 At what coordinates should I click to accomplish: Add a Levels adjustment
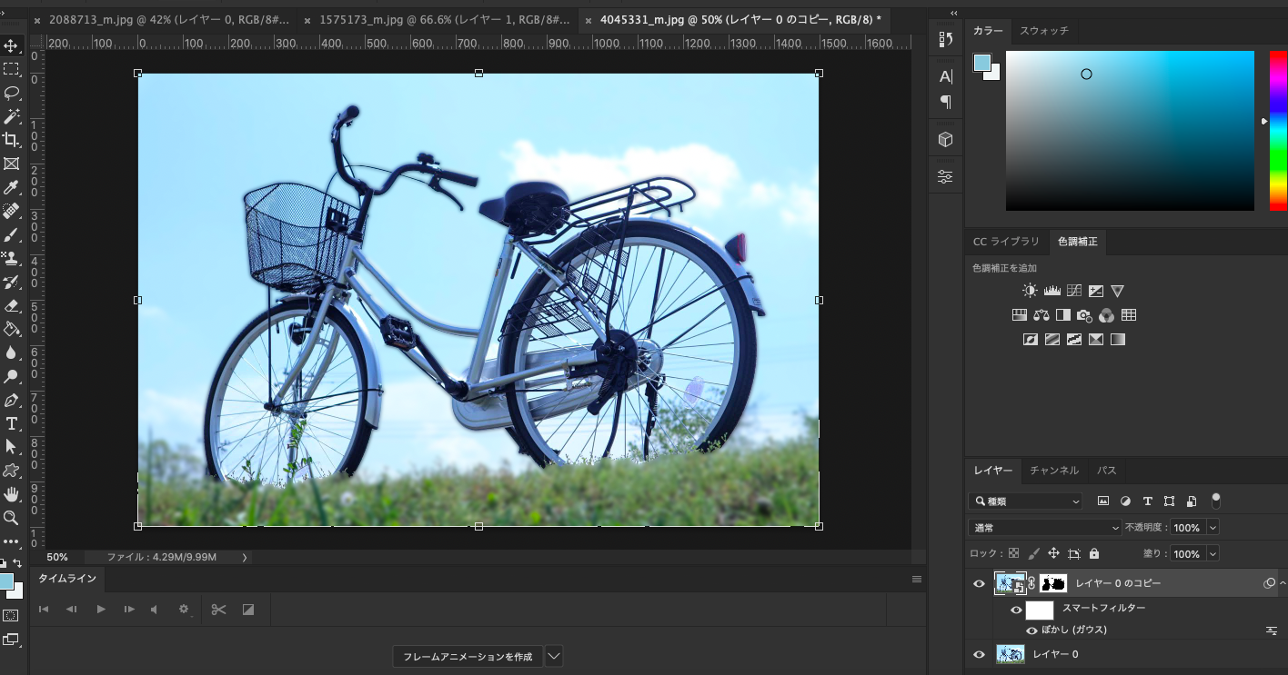[1052, 291]
